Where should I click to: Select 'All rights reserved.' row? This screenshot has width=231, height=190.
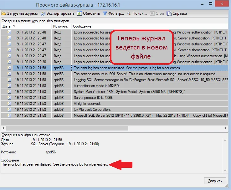click(115, 104)
